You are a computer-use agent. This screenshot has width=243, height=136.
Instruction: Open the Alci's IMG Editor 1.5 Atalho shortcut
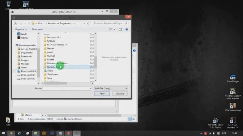(215, 123)
